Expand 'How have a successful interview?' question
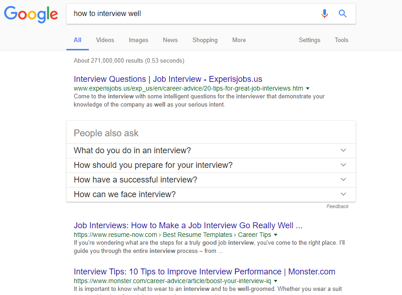 click(x=211, y=180)
